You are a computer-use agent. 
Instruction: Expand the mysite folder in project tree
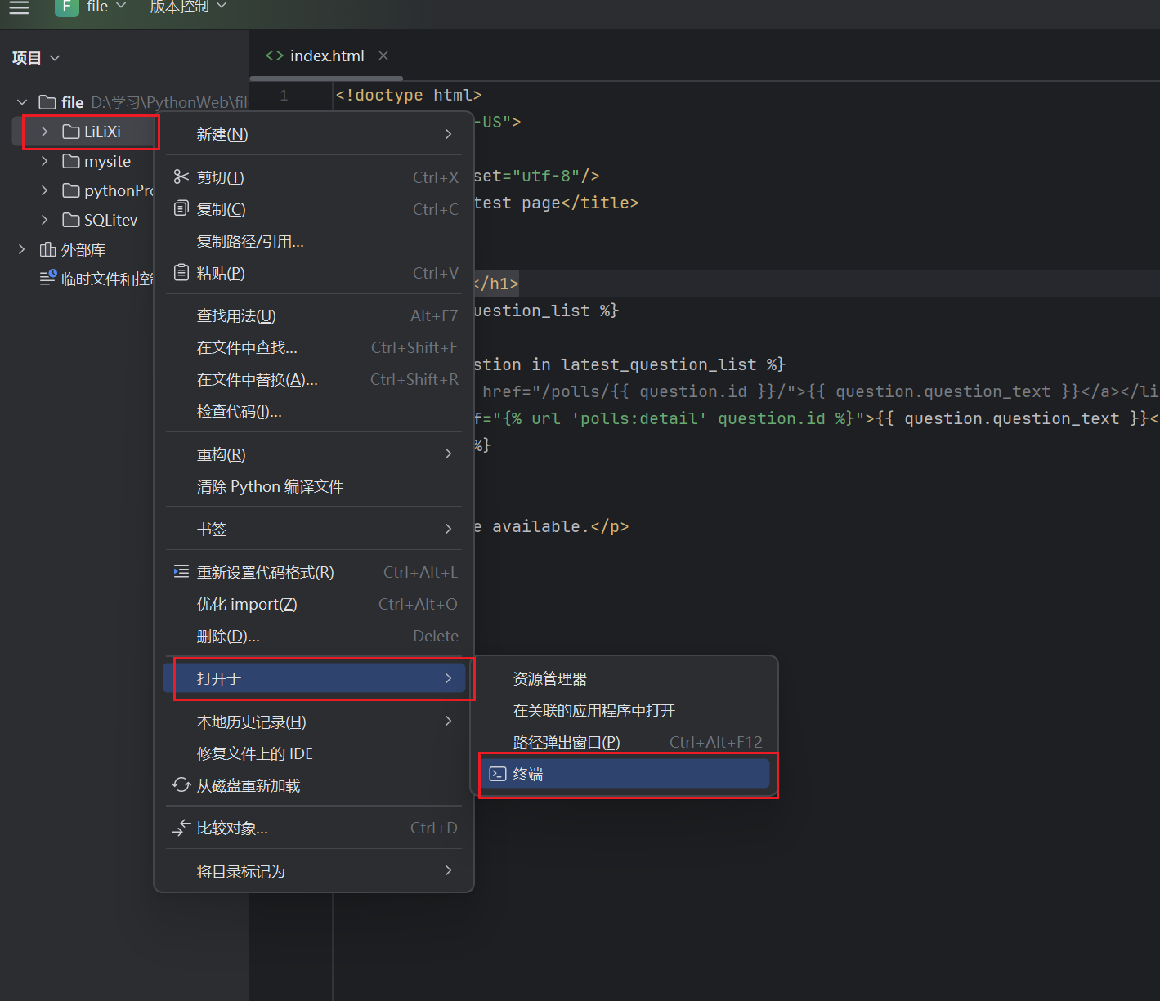[45, 161]
